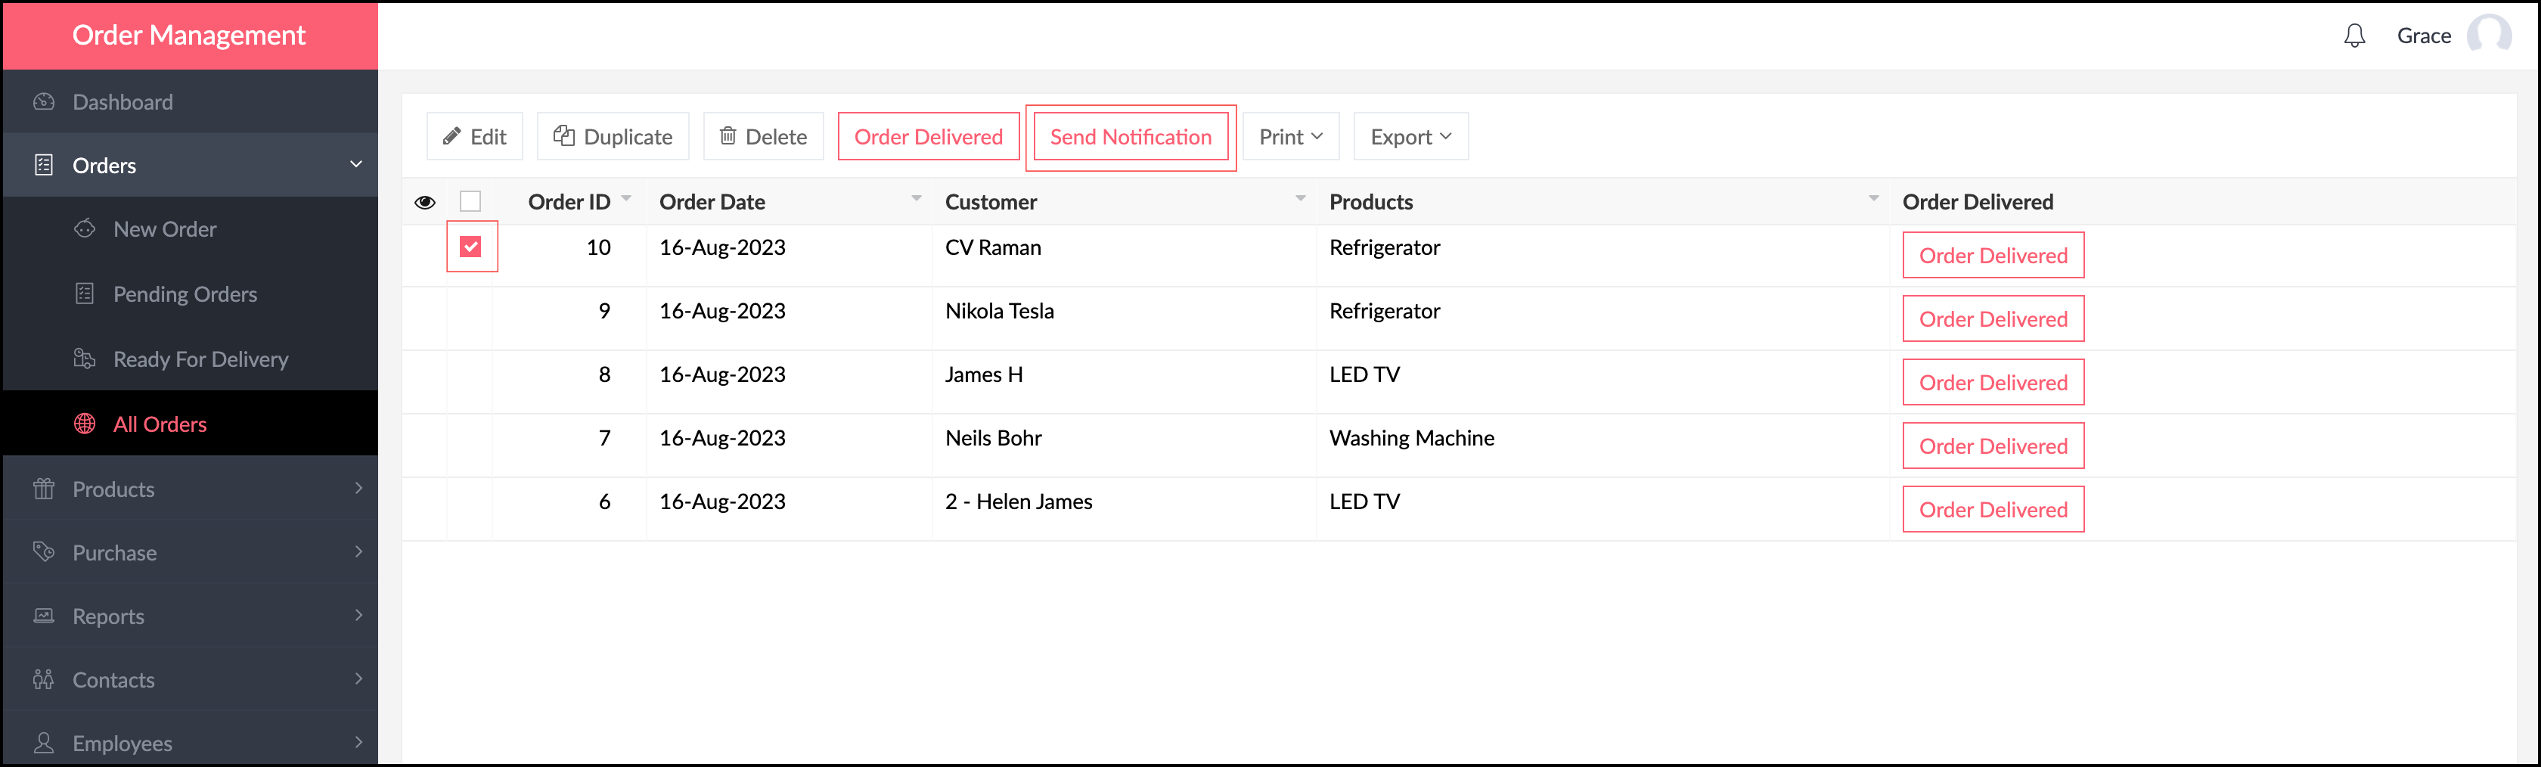The height and width of the screenshot is (767, 2541).
Task: Click the Ready For Delivery icon
Action: pyautogui.click(x=85, y=359)
